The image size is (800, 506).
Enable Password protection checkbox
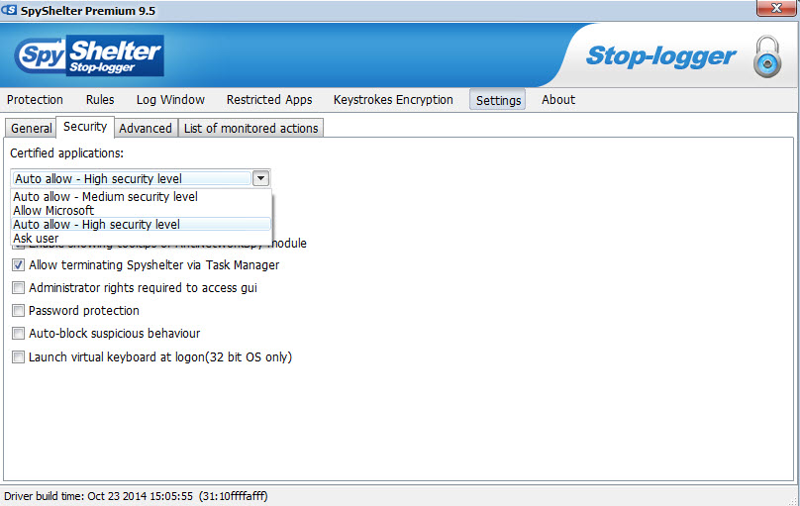[x=19, y=311]
